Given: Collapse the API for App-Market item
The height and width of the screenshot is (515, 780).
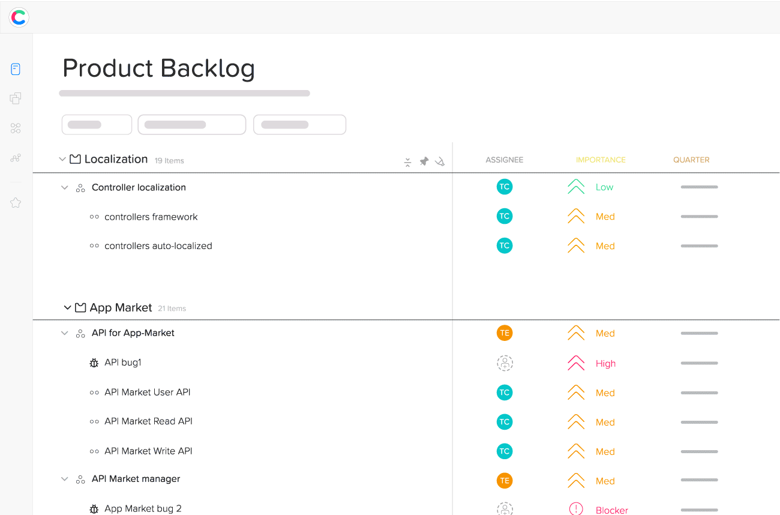Looking at the screenshot, I should tap(65, 333).
